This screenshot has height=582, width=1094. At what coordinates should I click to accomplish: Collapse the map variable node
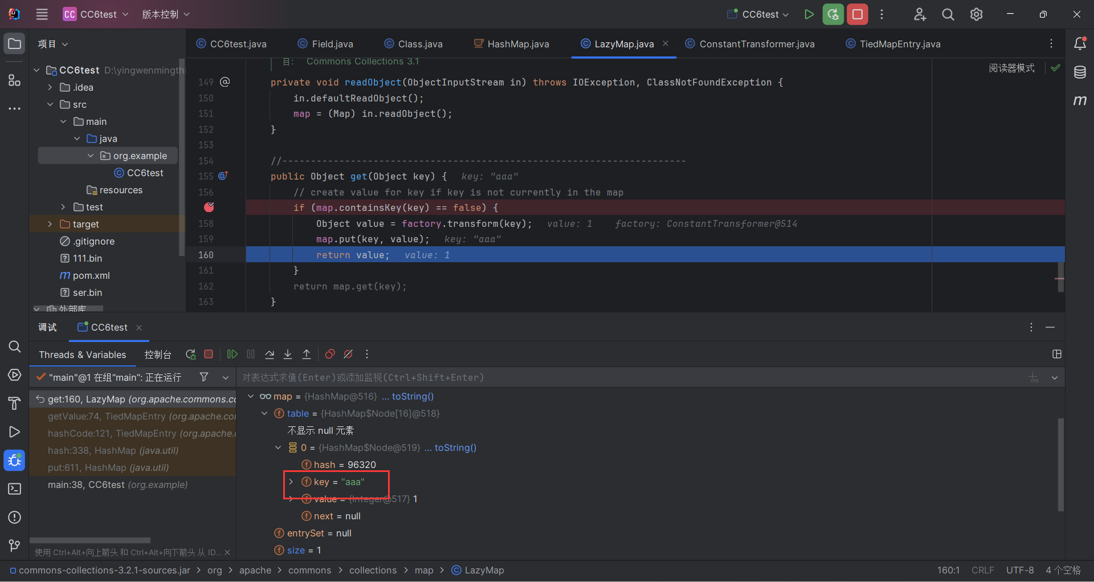point(251,396)
